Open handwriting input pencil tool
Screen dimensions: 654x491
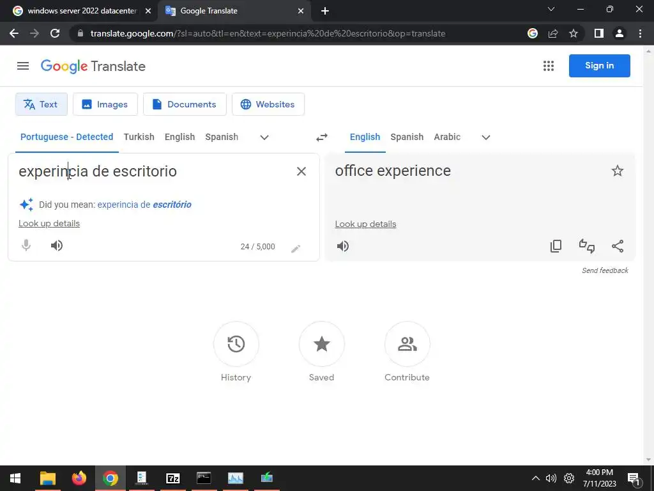(296, 249)
